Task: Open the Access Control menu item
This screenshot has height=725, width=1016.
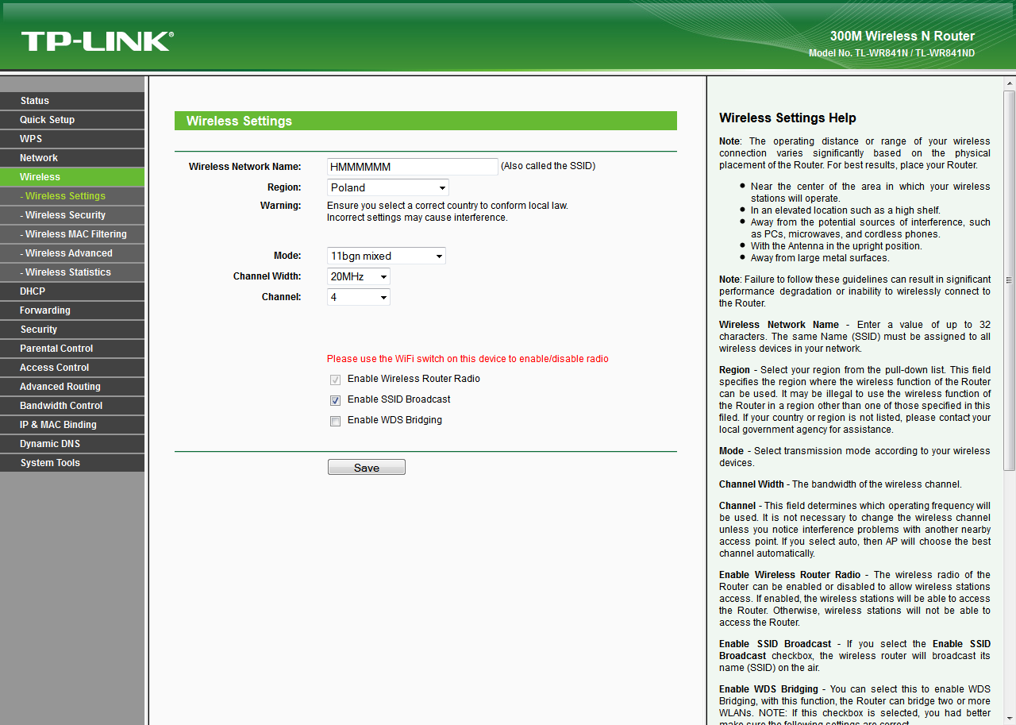Action: (x=72, y=368)
